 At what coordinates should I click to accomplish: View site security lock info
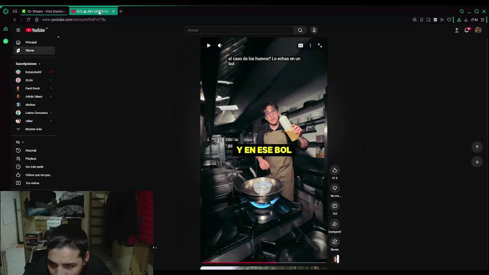(37, 19)
